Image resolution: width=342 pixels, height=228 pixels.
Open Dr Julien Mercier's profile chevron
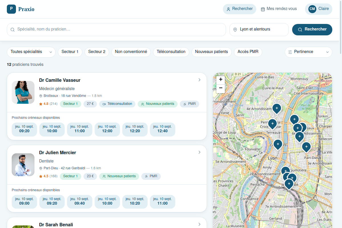199,152
